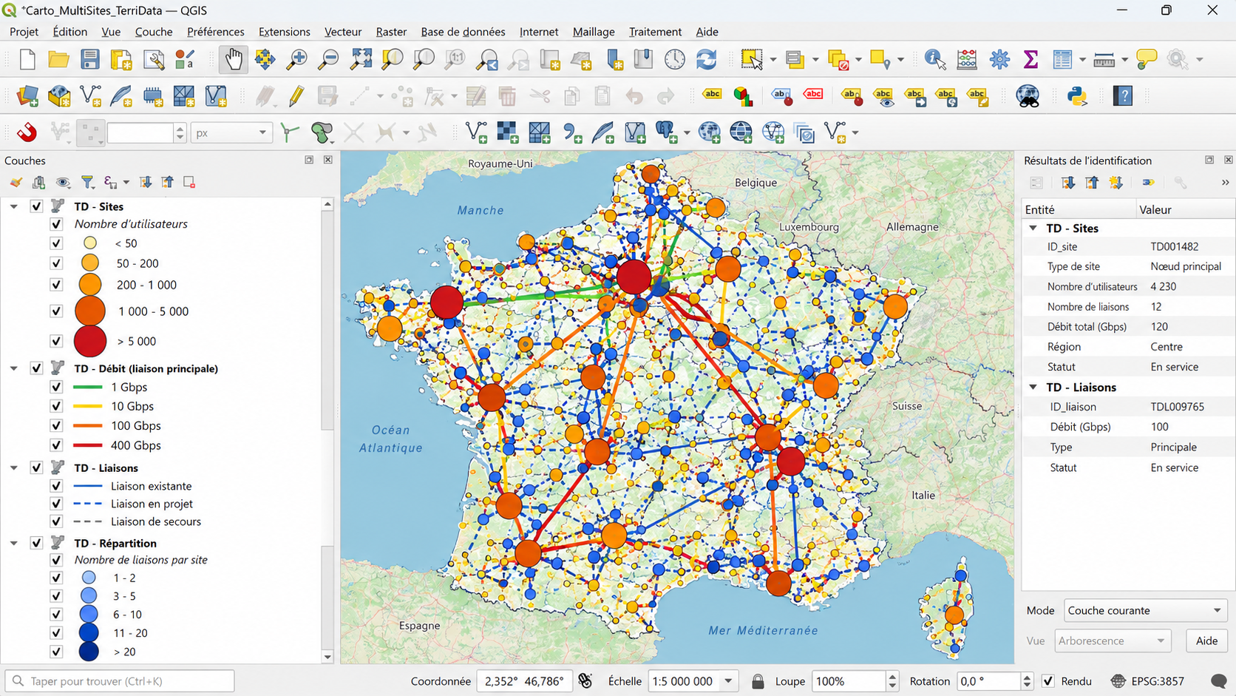The image size is (1236, 696).
Task: Open the Vecteur menu
Action: [x=343, y=32]
